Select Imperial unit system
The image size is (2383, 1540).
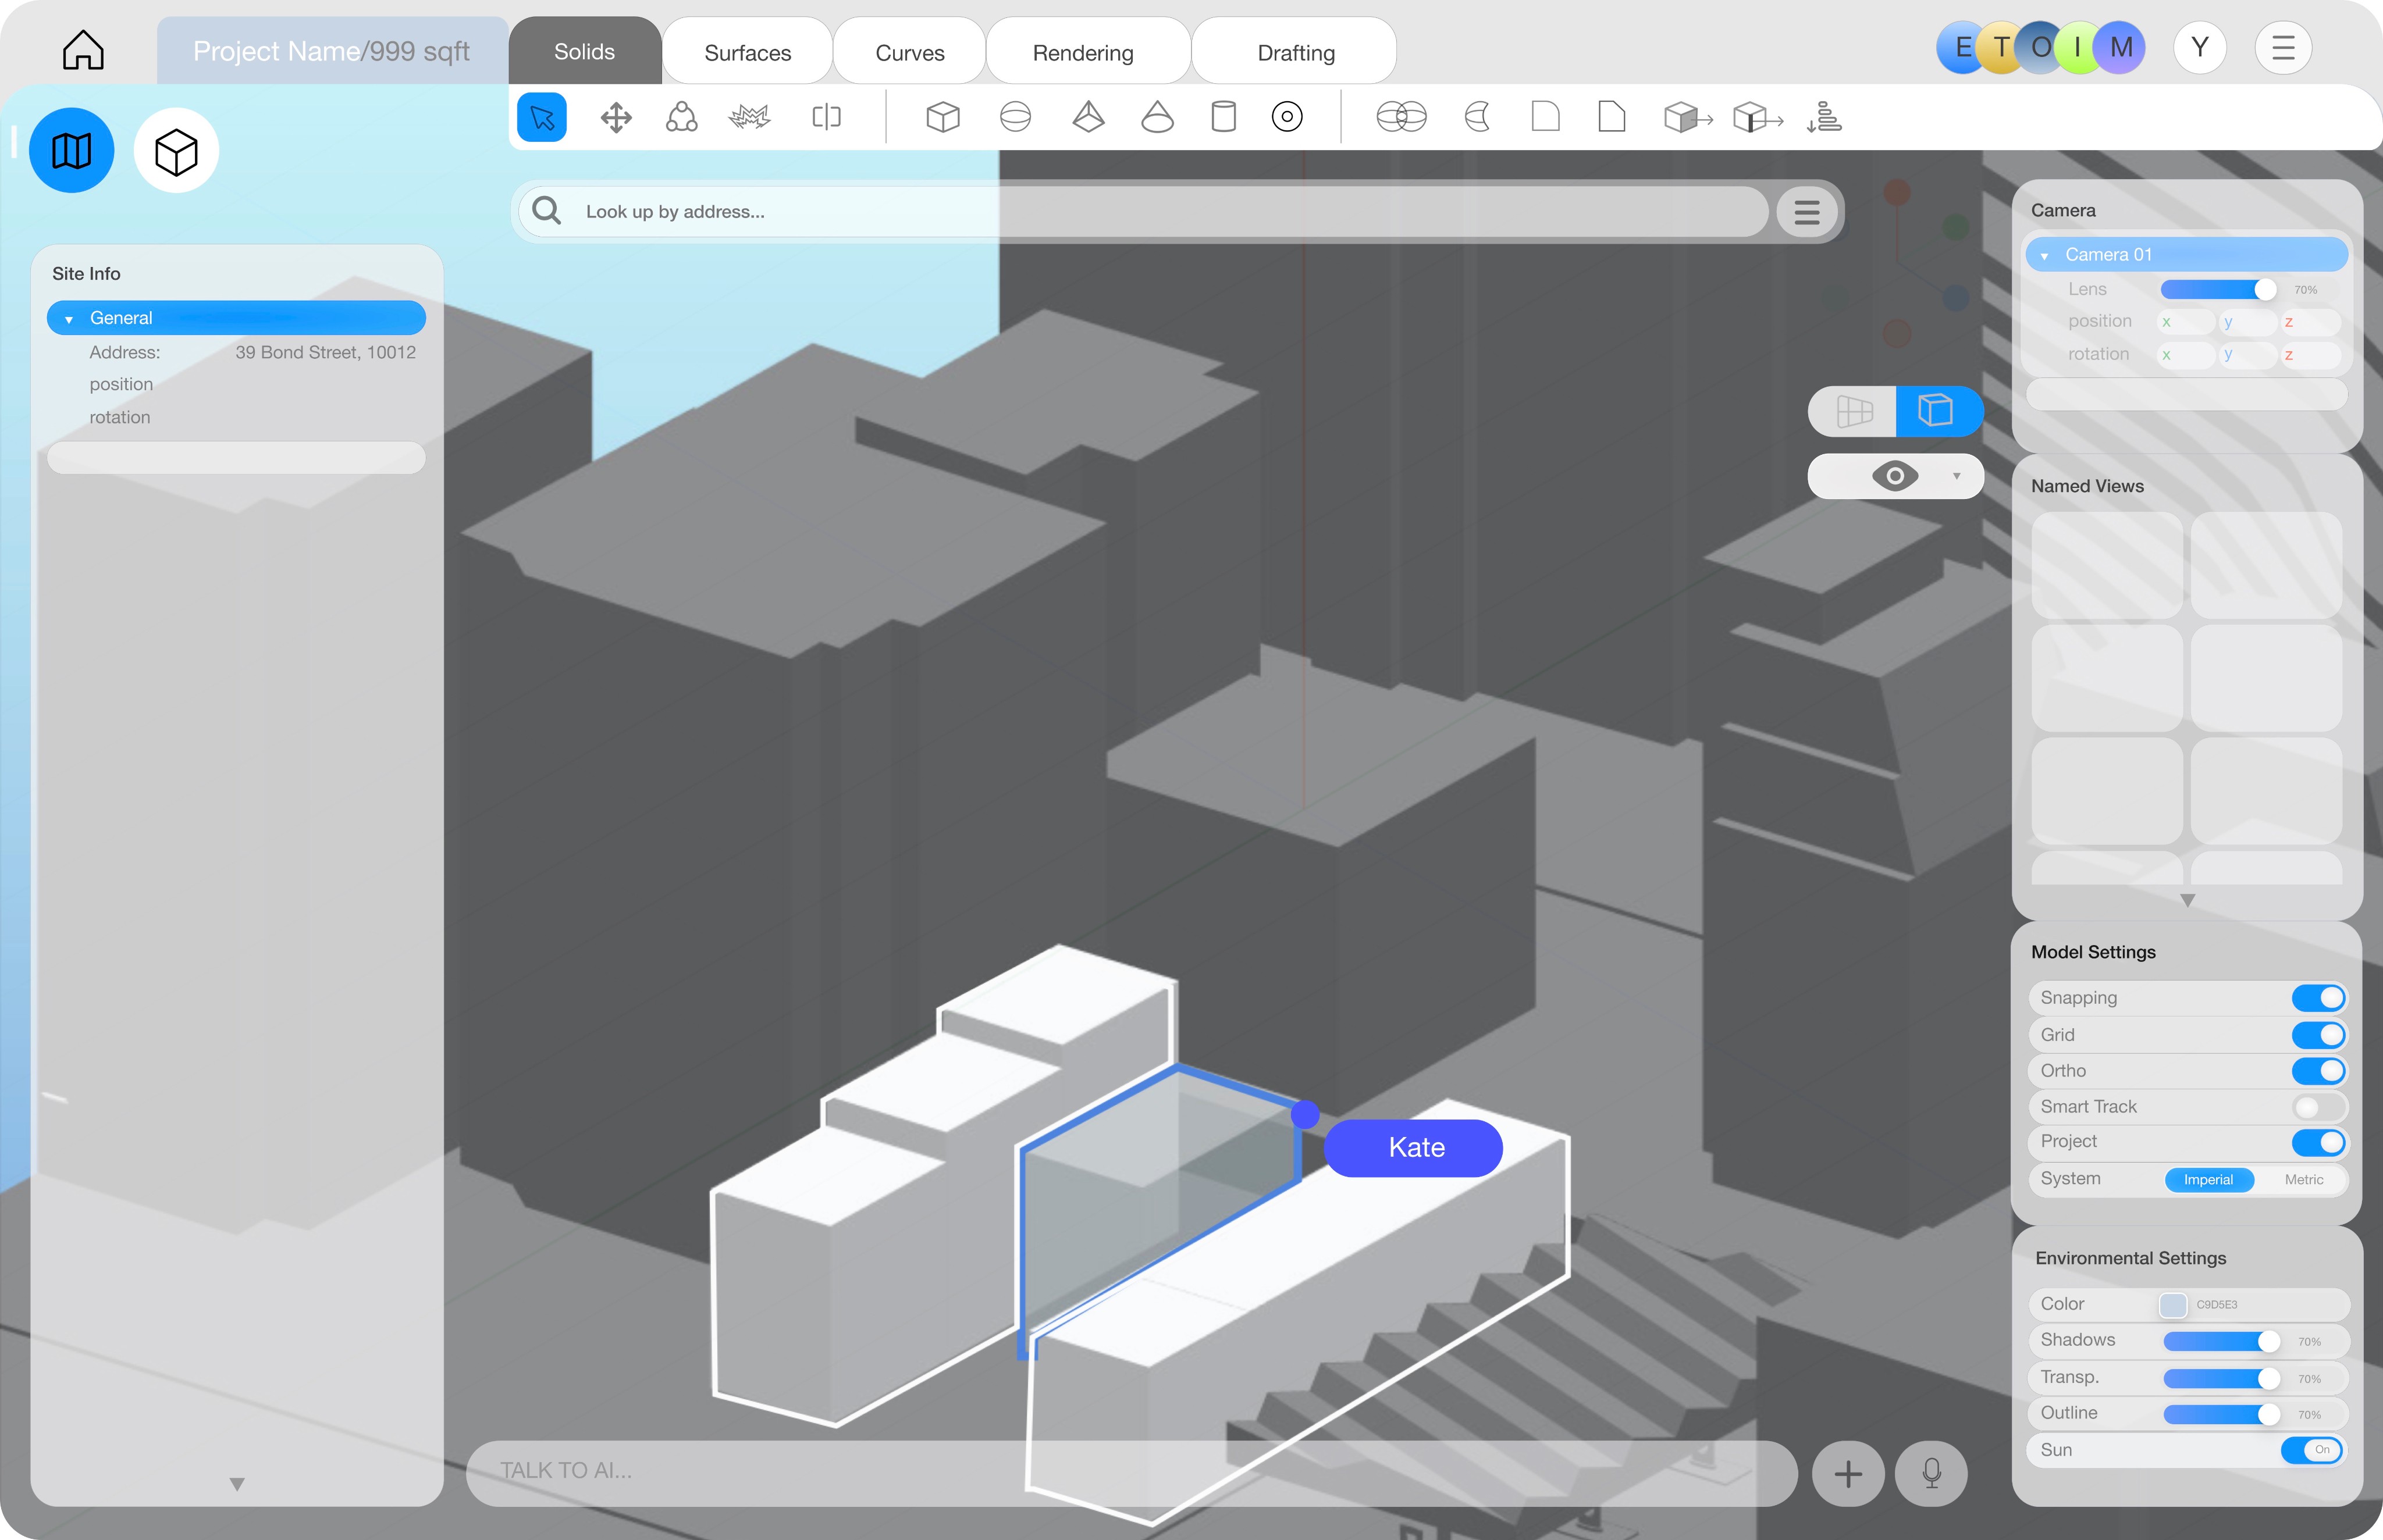pyautogui.click(x=2208, y=1180)
